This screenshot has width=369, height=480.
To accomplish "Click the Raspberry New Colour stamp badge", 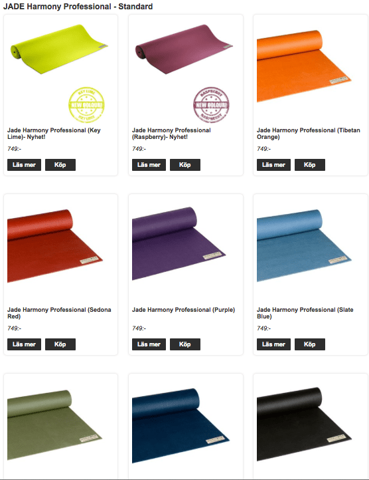I will tap(211, 104).
